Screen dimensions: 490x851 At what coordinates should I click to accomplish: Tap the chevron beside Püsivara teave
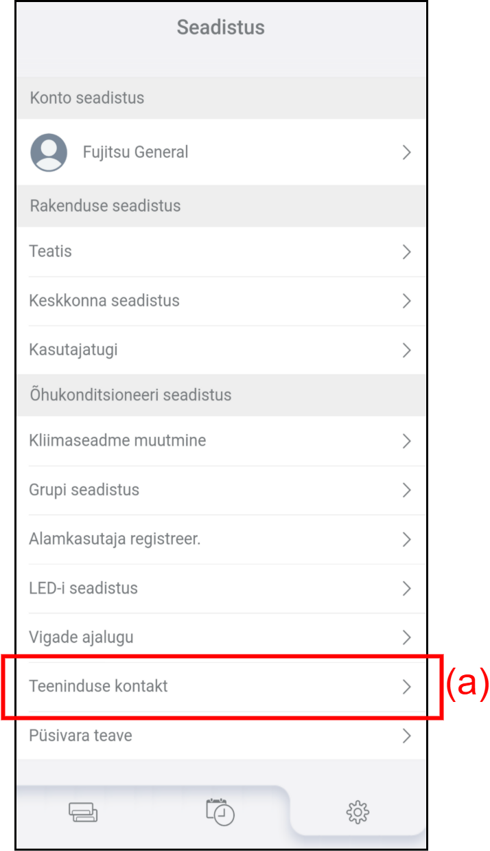click(x=406, y=736)
